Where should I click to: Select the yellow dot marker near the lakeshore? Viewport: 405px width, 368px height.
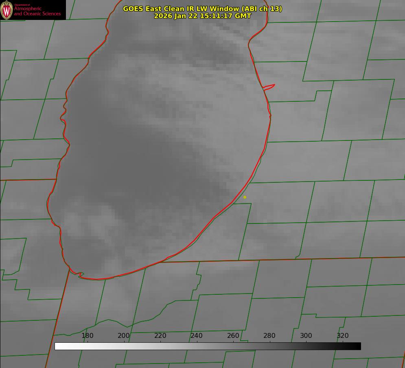[x=245, y=197]
